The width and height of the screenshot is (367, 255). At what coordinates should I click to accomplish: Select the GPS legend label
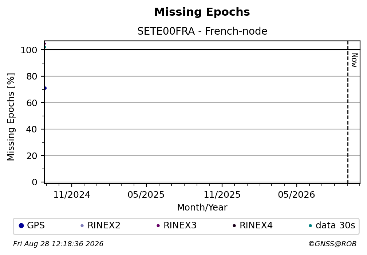(36, 225)
